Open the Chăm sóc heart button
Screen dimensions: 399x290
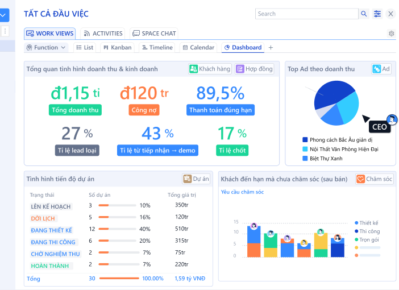(375, 179)
